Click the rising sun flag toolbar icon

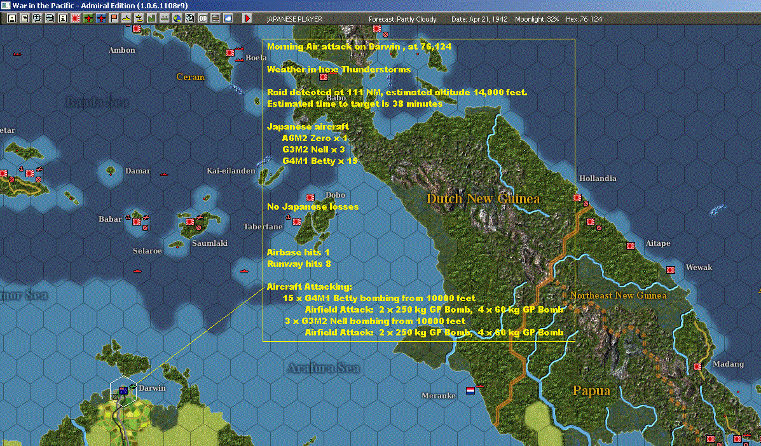[x=75, y=18]
